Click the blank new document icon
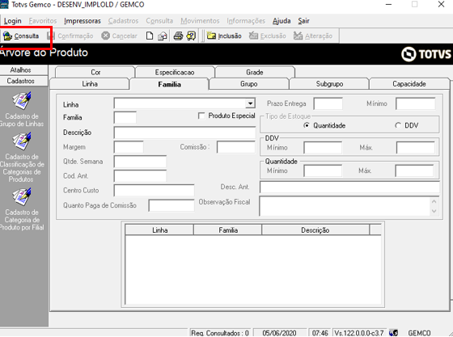Image resolution: width=453 pixels, height=337 pixels. pyautogui.click(x=150, y=36)
